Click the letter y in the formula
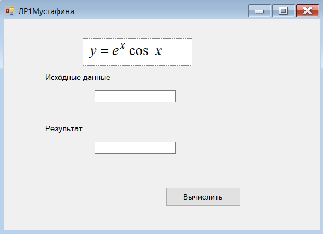 (x=93, y=52)
